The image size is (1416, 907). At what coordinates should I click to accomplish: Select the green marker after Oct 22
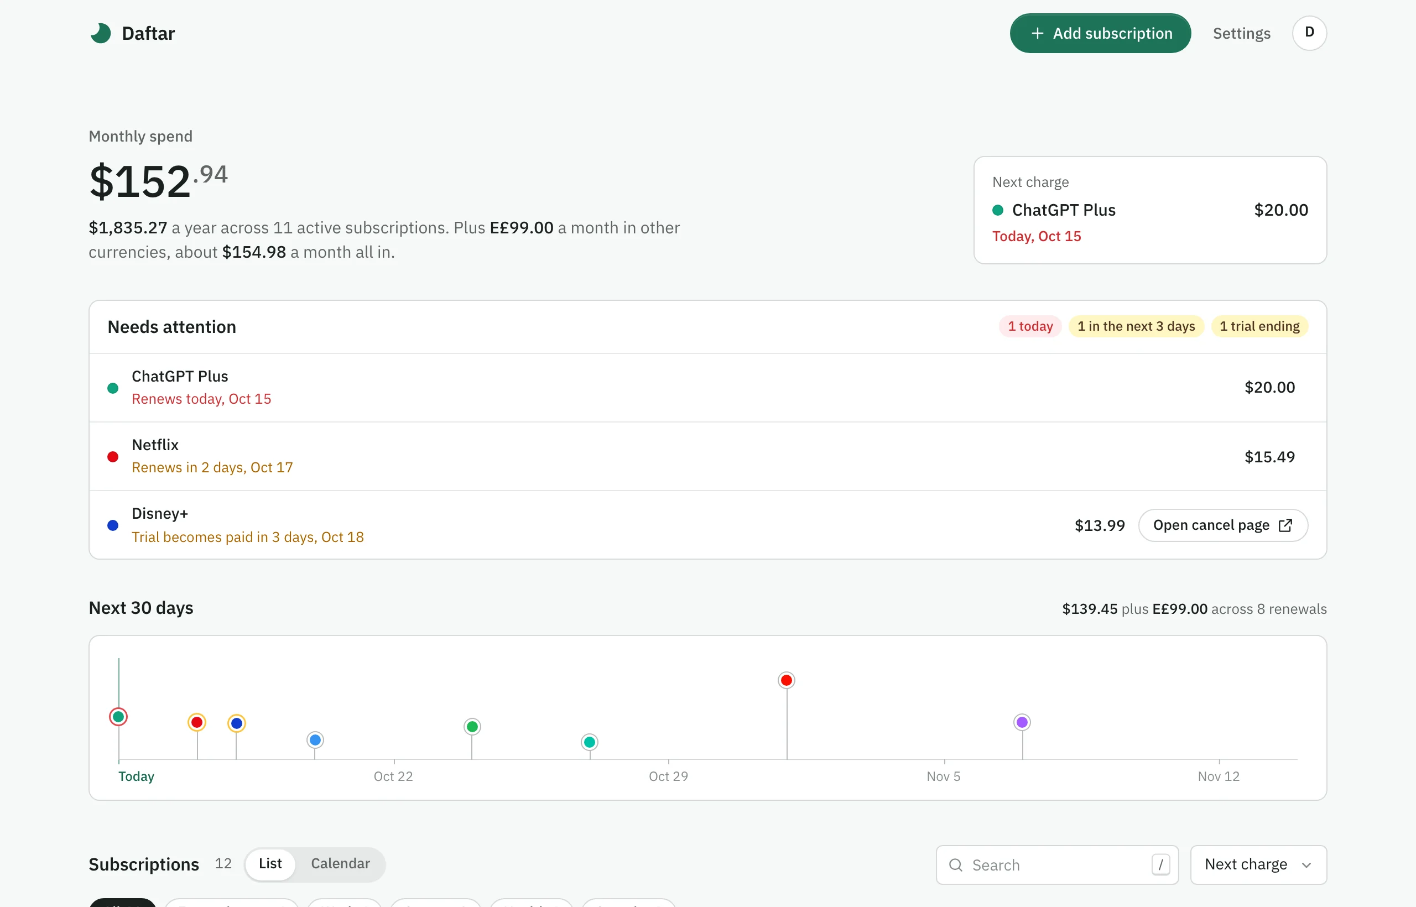472,727
